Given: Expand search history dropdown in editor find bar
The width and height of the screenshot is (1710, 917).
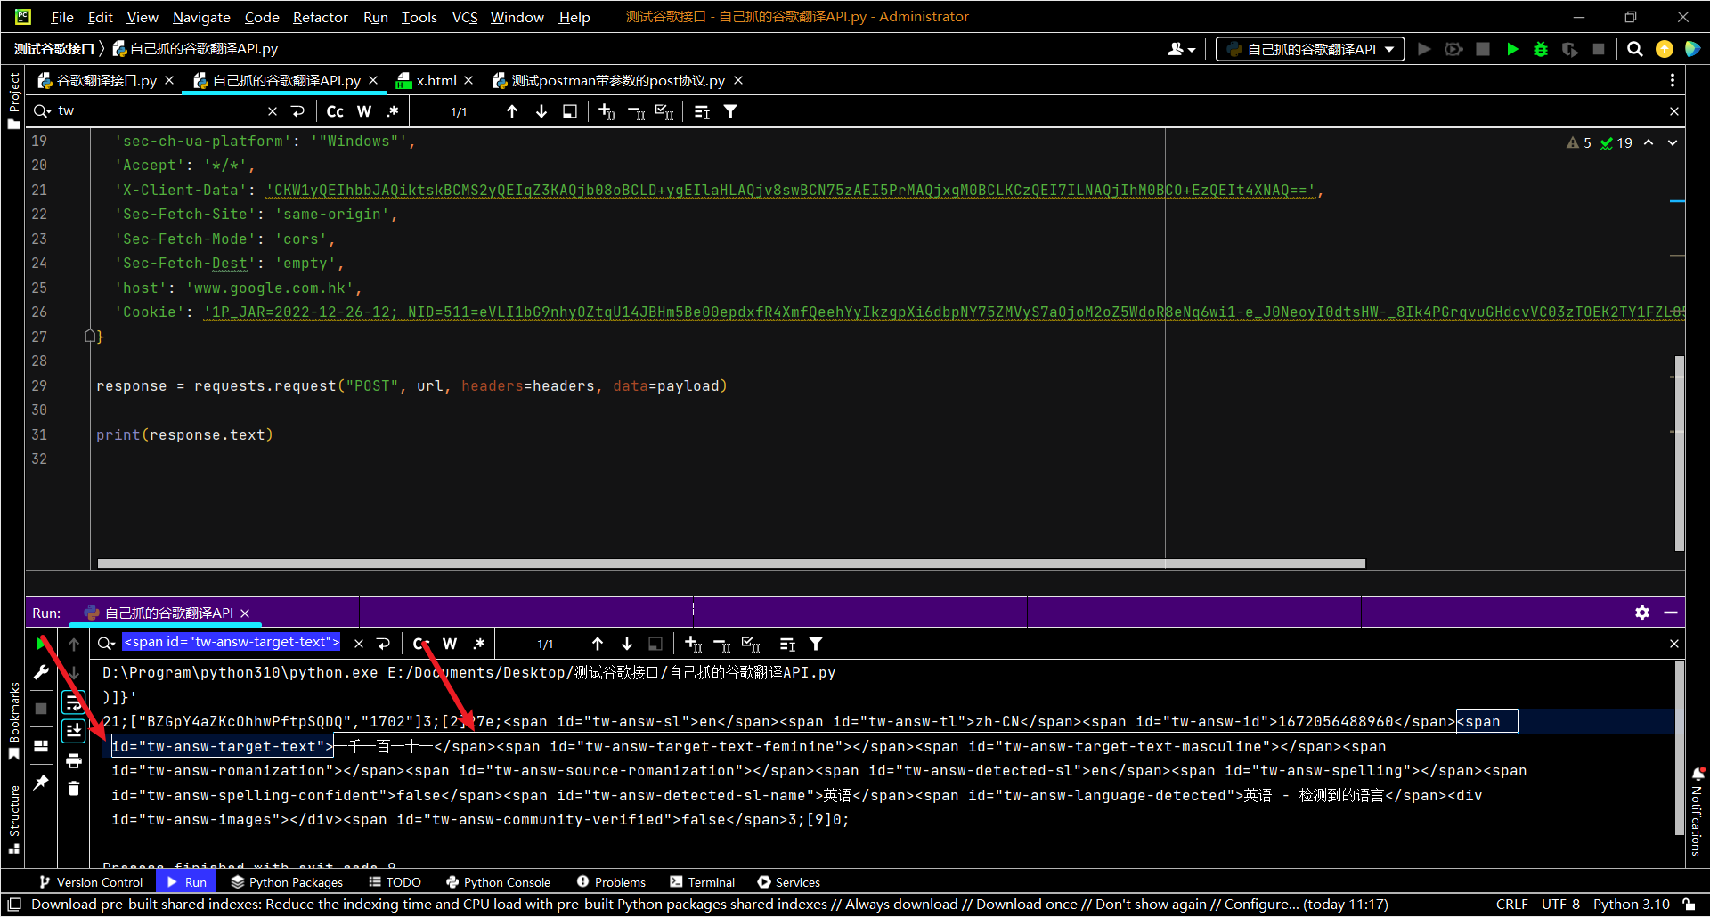Looking at the screenshot, I should pyautogui.click(x=43, y=111).
